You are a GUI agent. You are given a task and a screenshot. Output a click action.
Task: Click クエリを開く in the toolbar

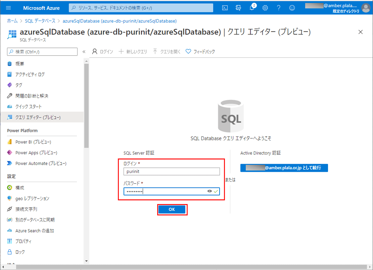(167, 52)
